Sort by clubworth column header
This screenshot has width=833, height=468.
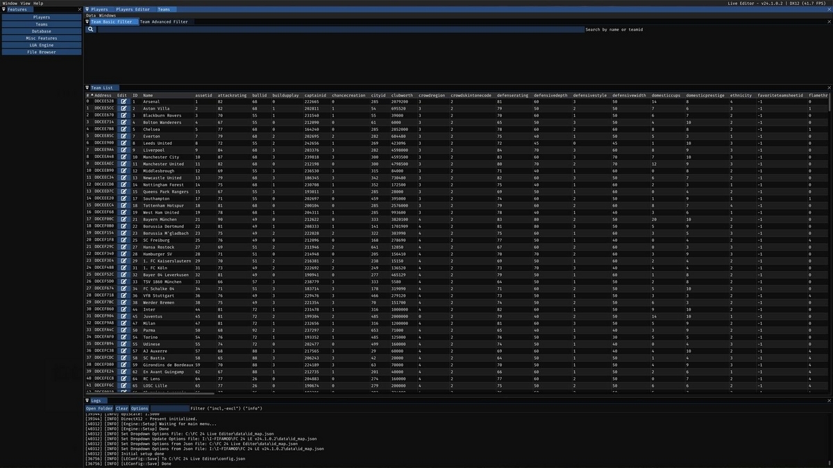[402, 95]
